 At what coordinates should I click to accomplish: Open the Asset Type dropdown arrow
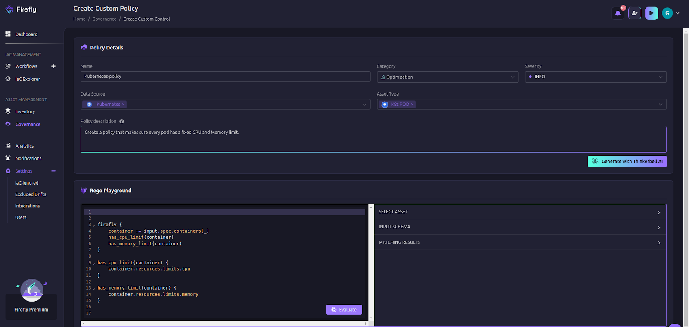click(661, 105)
